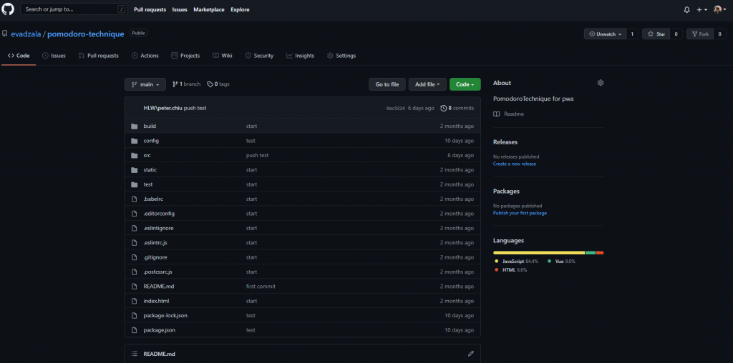
Task: Open the user avatar menu
Action: click(x=720, y=10)
